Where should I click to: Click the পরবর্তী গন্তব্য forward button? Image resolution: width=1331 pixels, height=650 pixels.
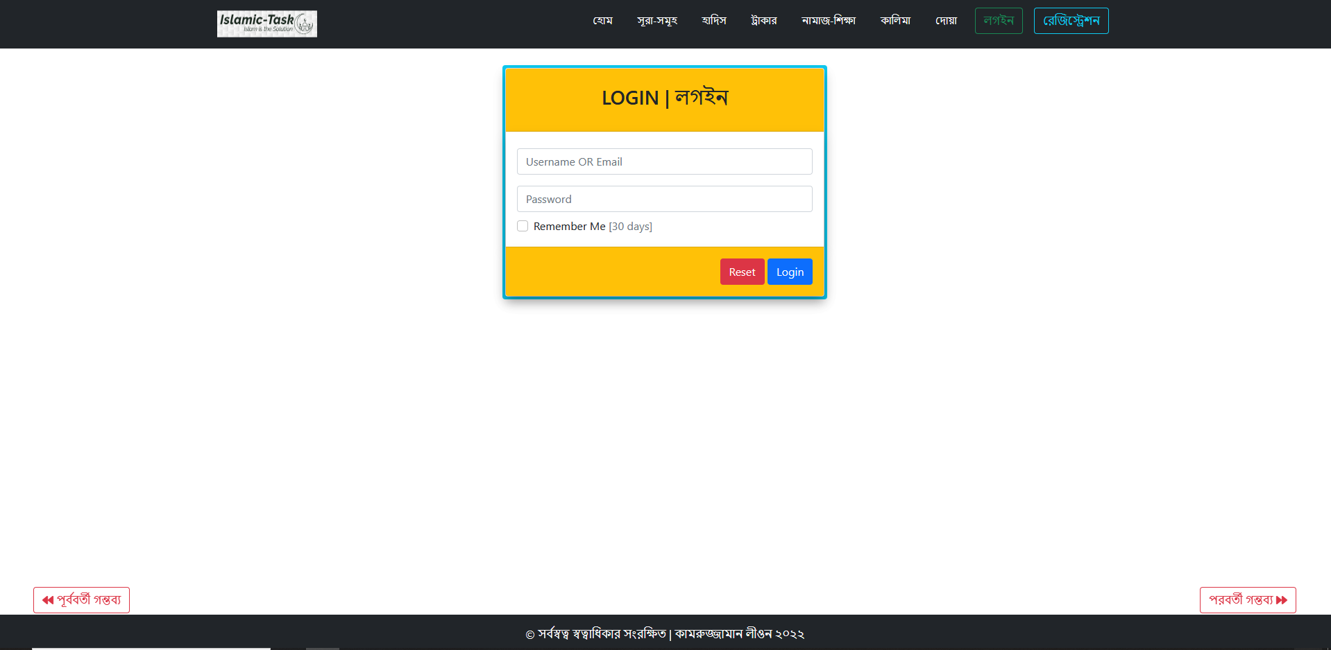[x=1248, y=600]
